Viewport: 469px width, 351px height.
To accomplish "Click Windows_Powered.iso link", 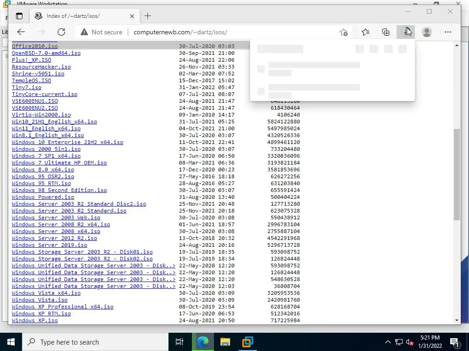I will point(43,197).
